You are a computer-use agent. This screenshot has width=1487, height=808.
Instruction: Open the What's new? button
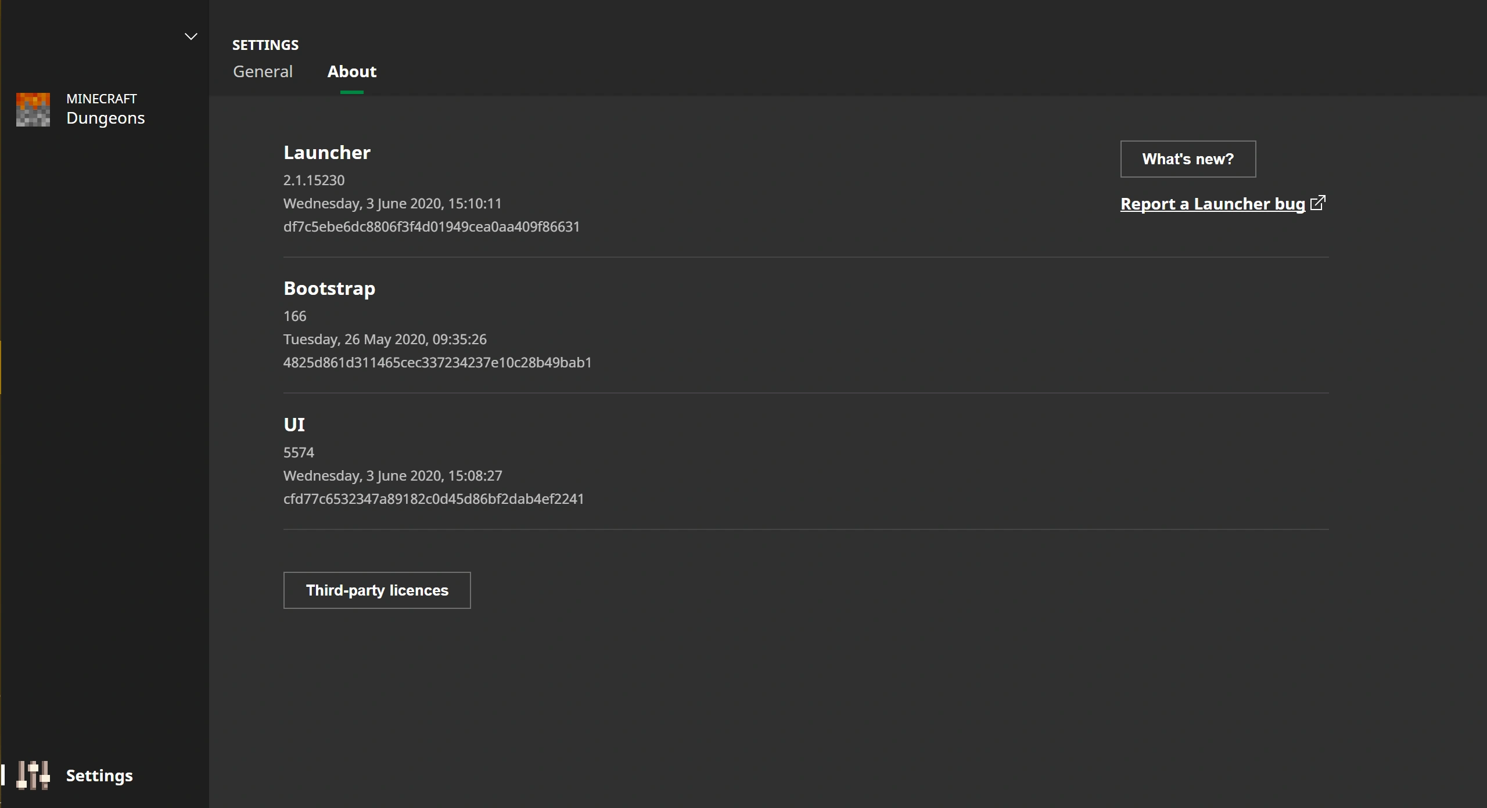click(1187, 159)
